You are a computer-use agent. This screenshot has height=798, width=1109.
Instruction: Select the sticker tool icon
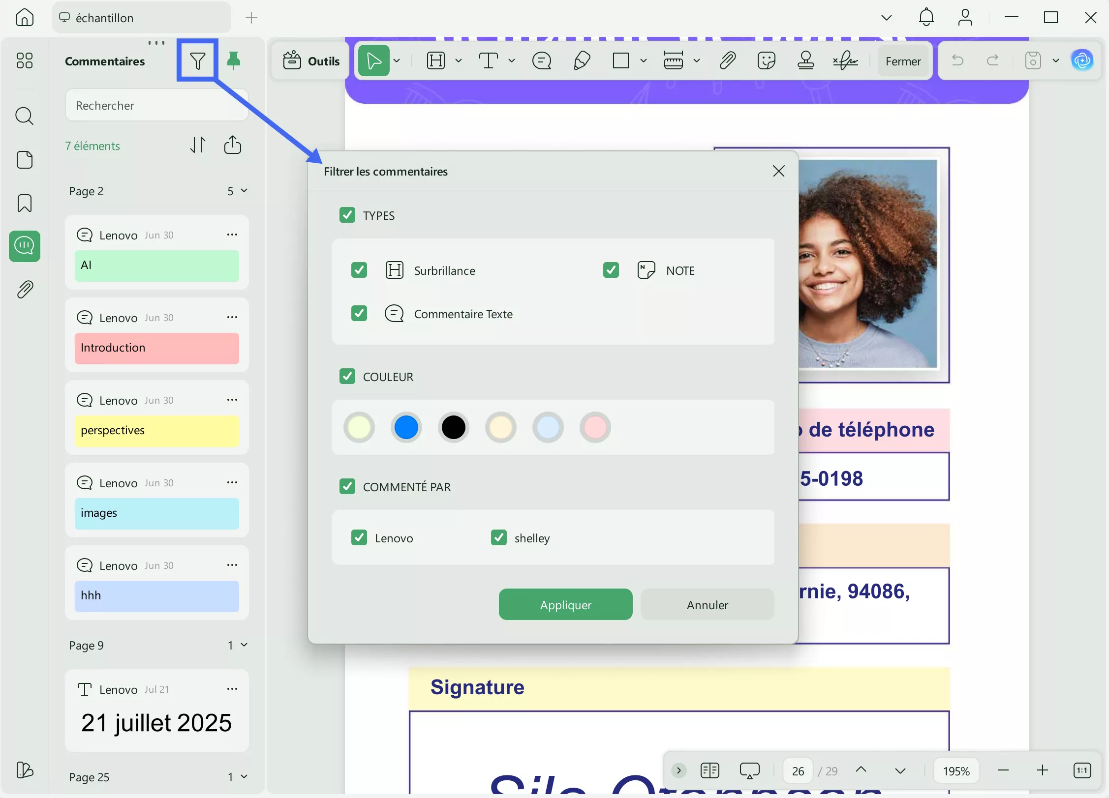coord(766,61)
